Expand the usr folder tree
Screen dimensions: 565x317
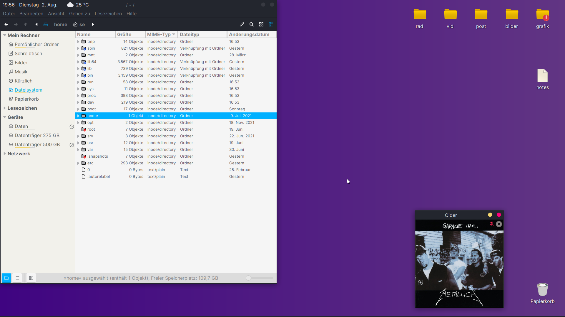pos(78,143)
